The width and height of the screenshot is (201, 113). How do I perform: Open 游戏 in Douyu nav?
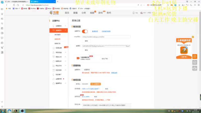coord(100,13)
